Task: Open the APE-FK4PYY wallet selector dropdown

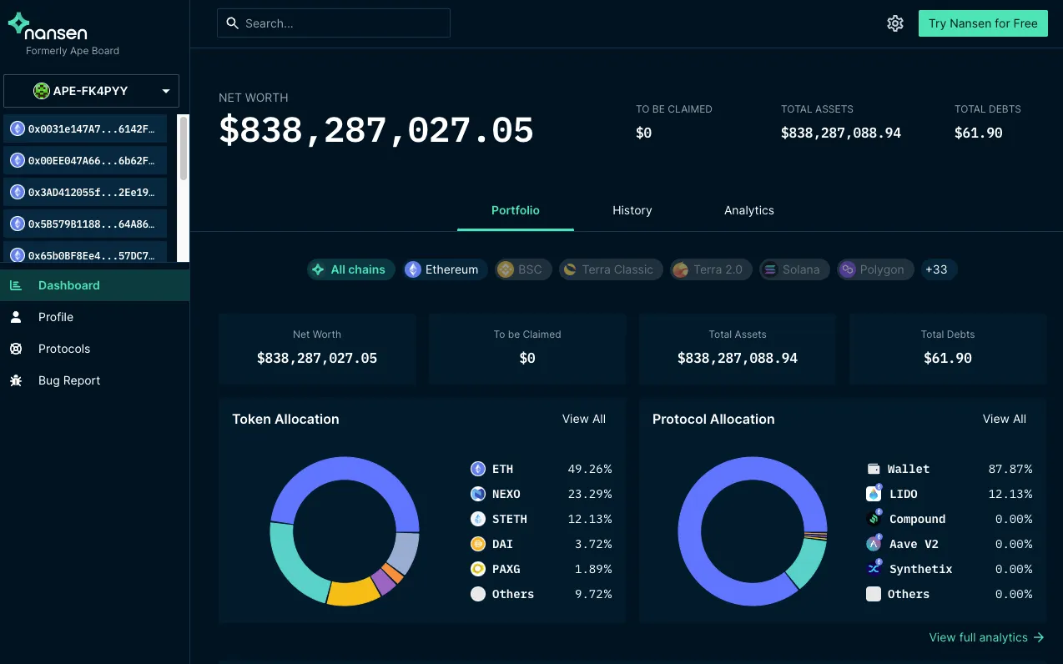Action: point(92,90)
